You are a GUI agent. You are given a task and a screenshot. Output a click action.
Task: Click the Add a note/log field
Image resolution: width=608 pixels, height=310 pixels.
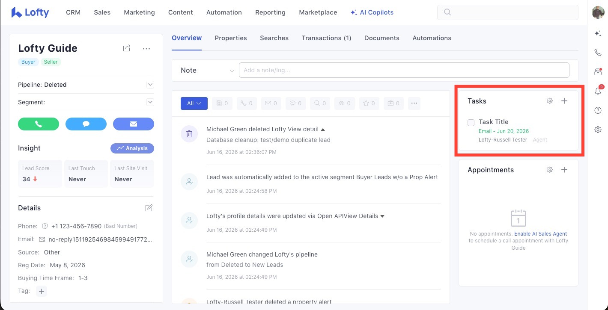(404, 70)
